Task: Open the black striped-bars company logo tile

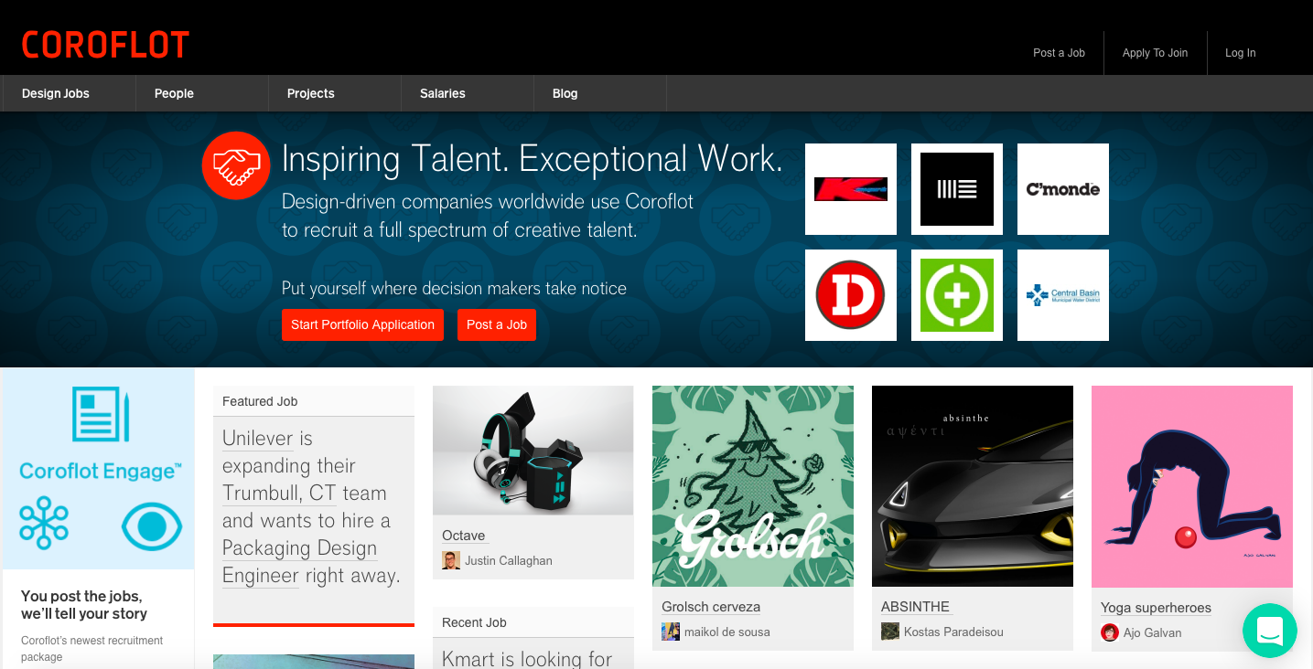Action: point(957,189)
